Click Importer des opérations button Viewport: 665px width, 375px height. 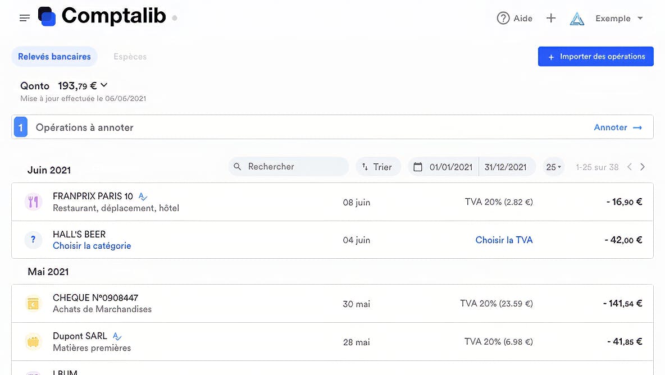point(595,57)
